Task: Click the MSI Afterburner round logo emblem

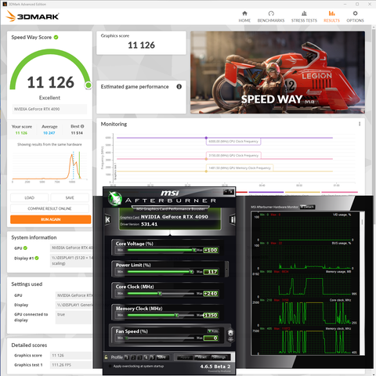Action: pos(115,198)
